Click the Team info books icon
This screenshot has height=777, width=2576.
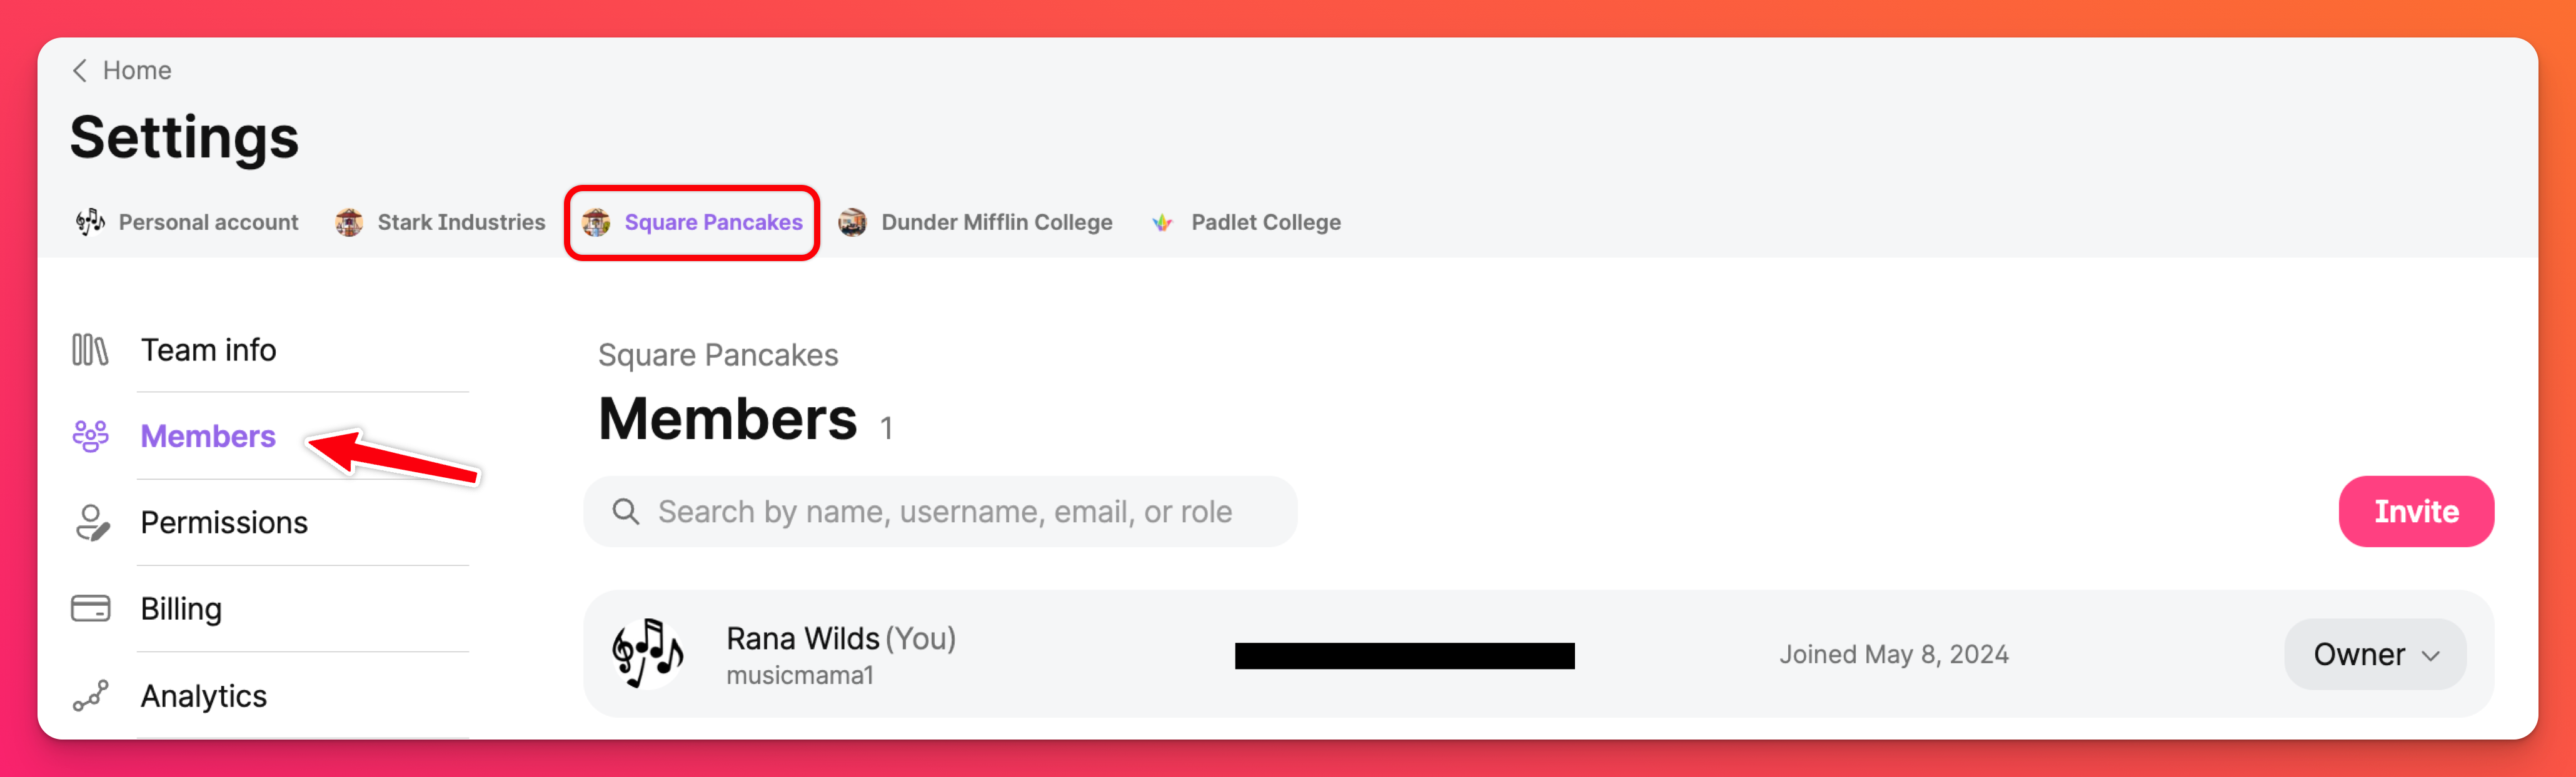(90, 350)
